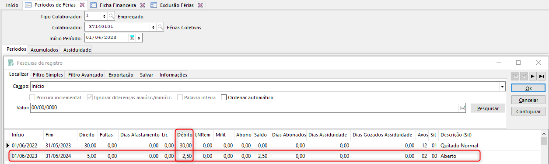This screenshot has height=164, width=549.
Task: Click the form icon of the Exclusão Férias tab
Action: point(154,5)
